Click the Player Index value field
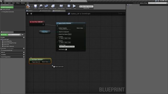Viewport: 168px width, 94px height. 39,62
